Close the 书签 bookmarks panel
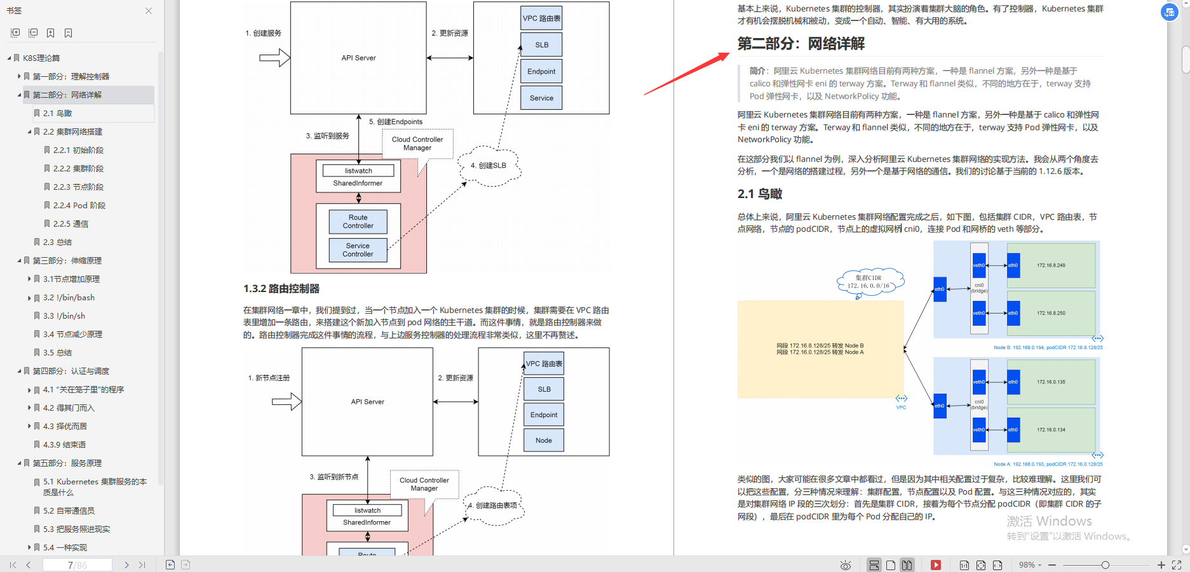 (x=148, y=11)
